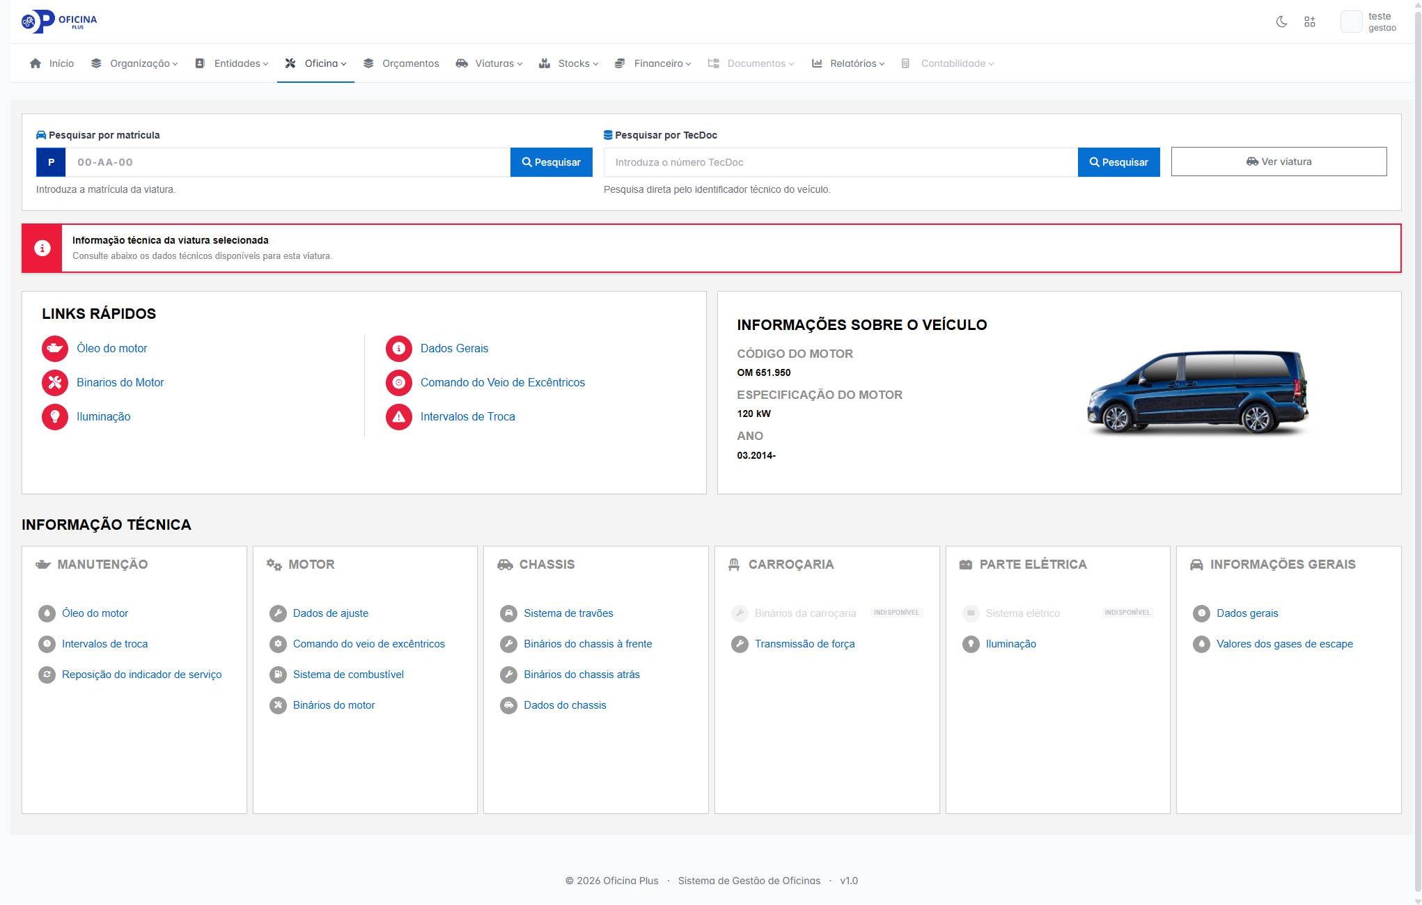Image resolution: width=1422 pixels, height=905 pixels.
Task: Expand the Entidades menu
Action: coord(232,63)
